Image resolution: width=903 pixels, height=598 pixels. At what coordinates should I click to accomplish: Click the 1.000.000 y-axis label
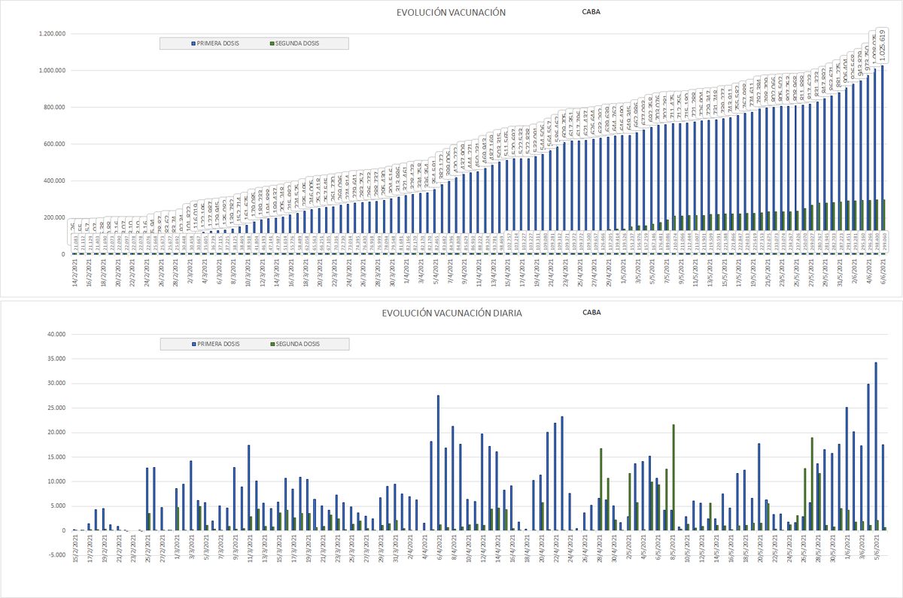pyautogui.click(x=53, y=71)
